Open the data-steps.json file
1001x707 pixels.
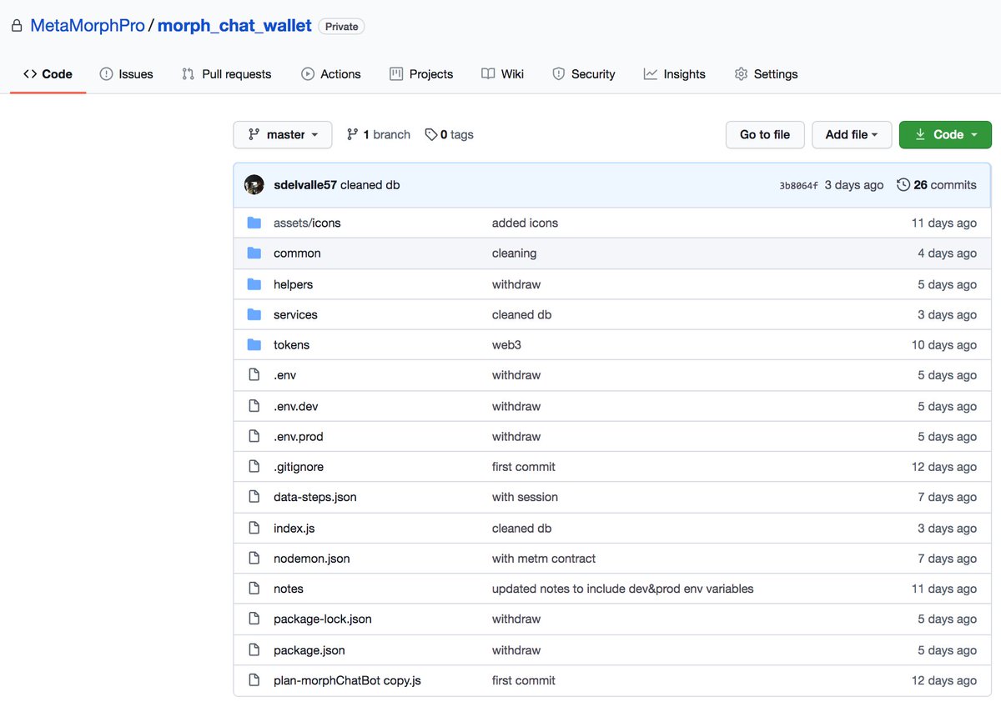click(x=314, y=497)
